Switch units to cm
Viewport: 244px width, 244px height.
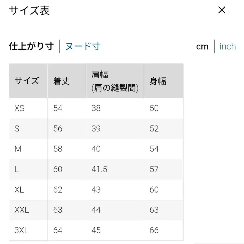coord(202,47)
